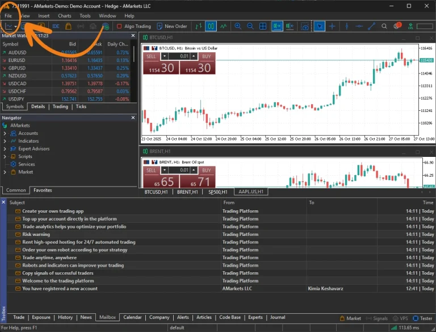Expand the Market node in Navigator
Image resolution: width=436 pixels, height=332 pixels.
coord(5,172)
